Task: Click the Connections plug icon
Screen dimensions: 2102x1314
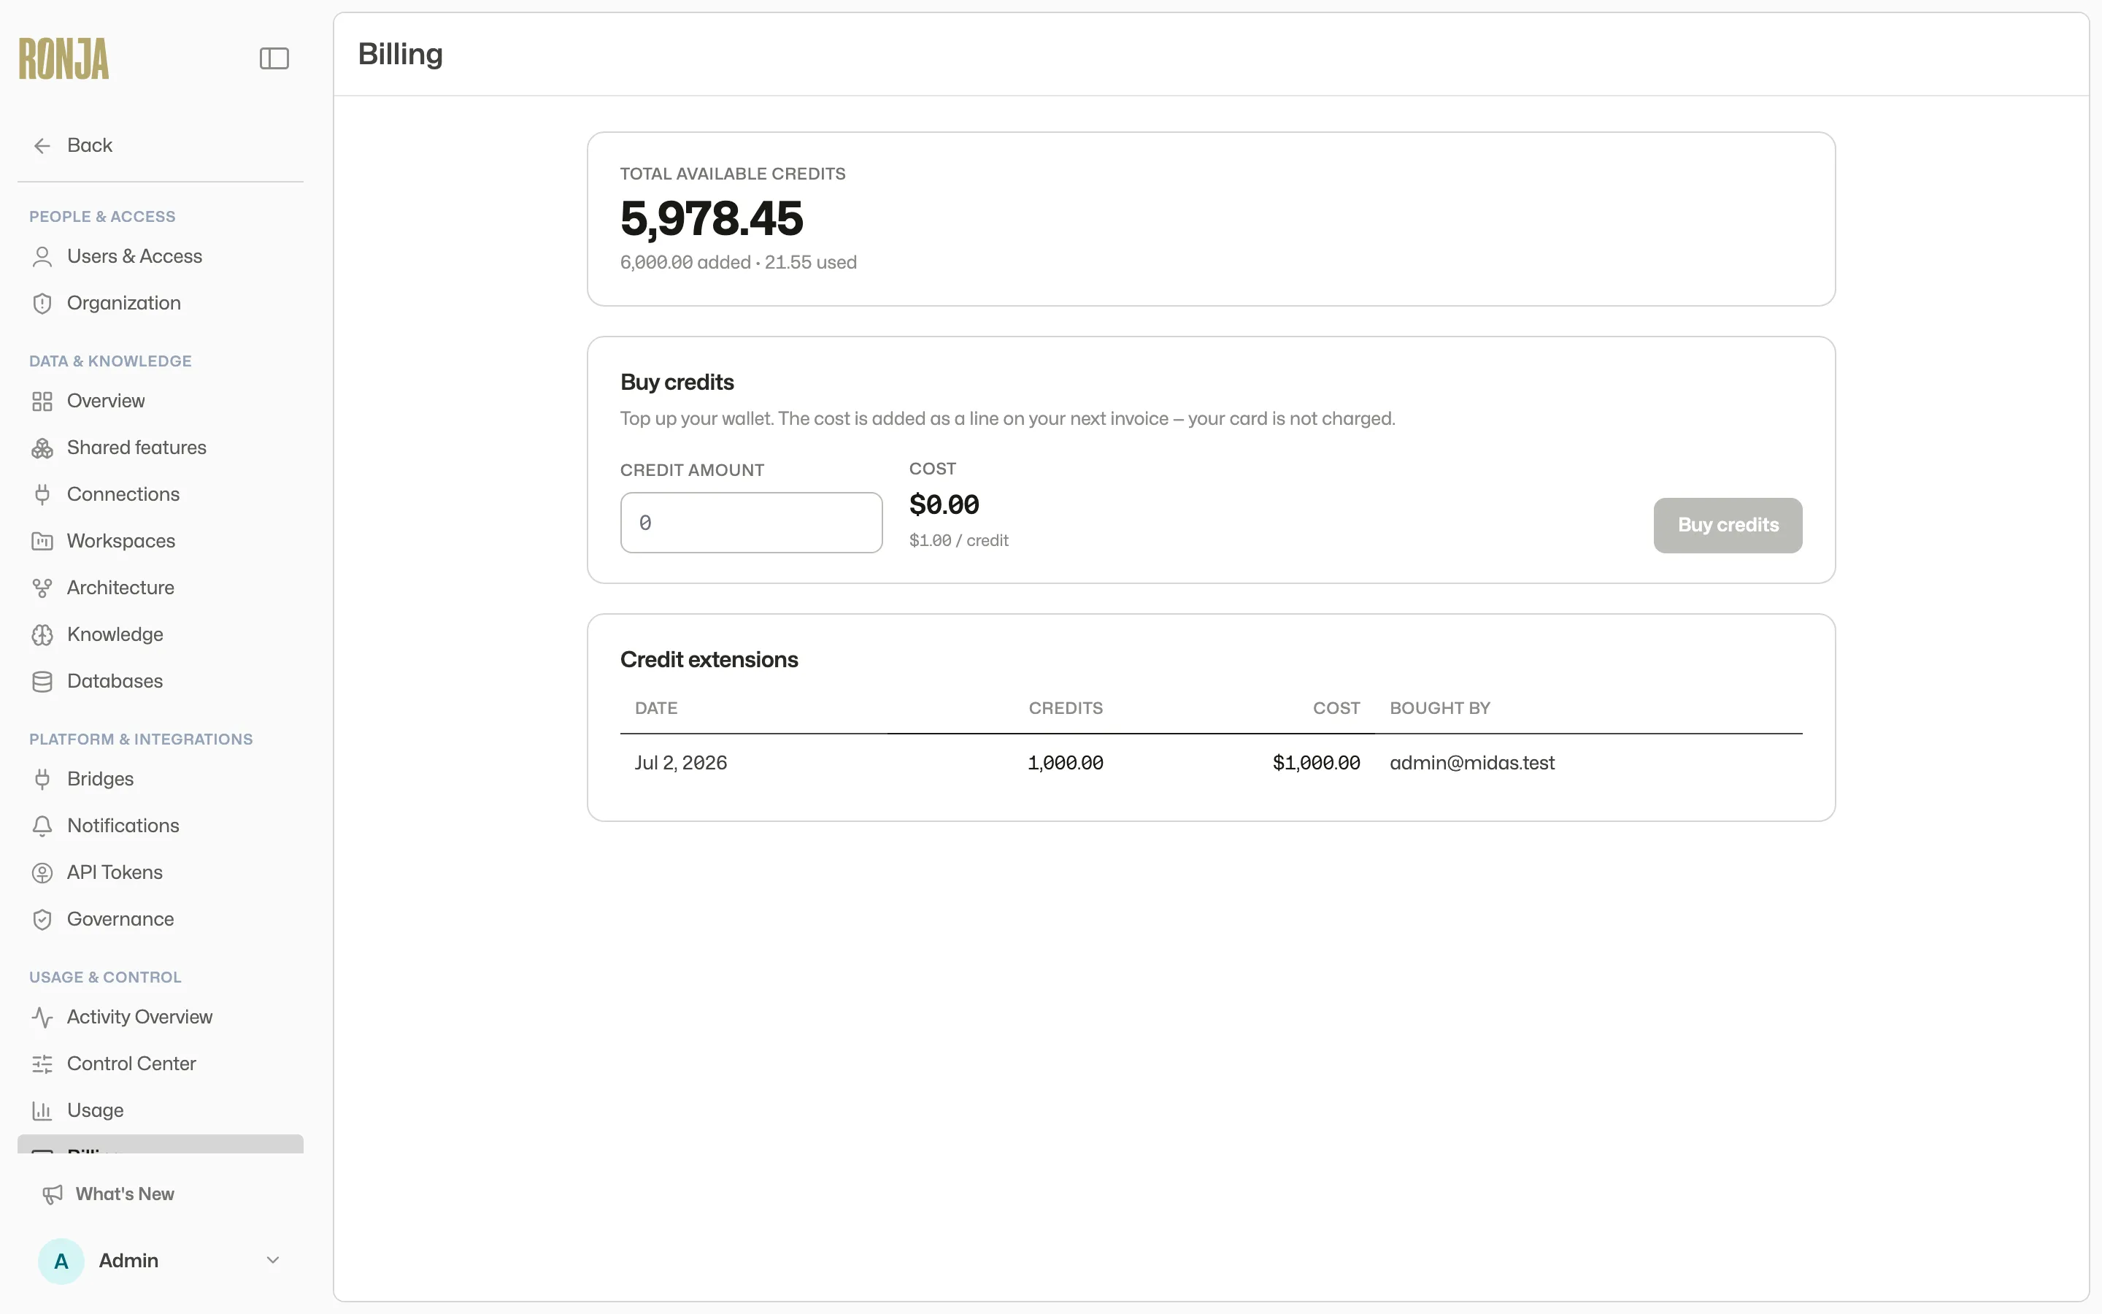Action: [x=42, y=494]
